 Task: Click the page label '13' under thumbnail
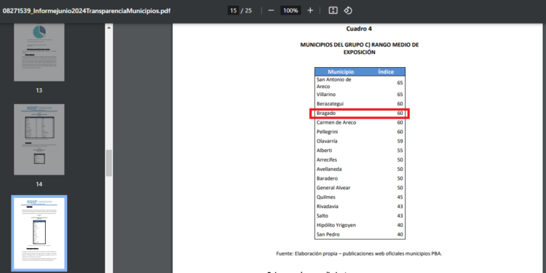[x=39, y=90]
